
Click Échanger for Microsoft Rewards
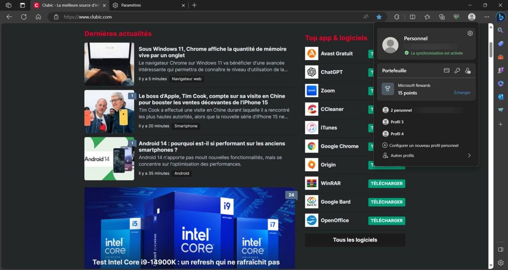click(x=462, y=93)
